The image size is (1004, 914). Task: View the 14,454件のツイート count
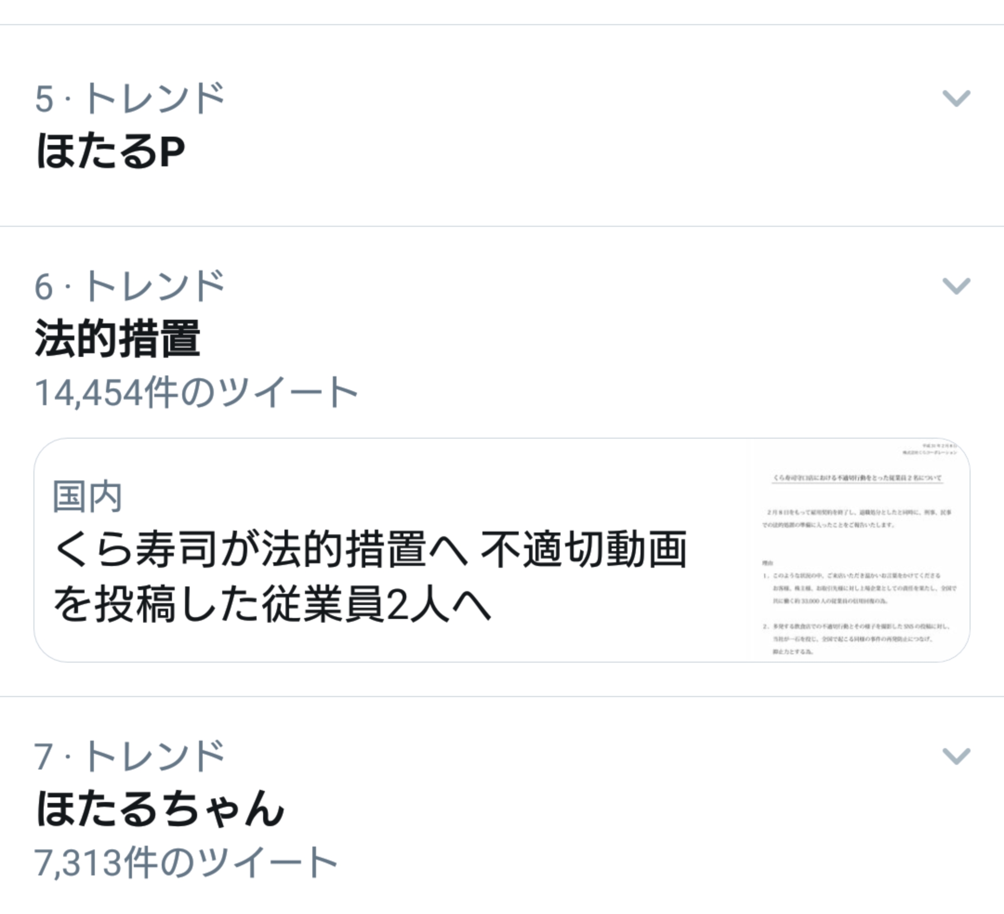196,393
